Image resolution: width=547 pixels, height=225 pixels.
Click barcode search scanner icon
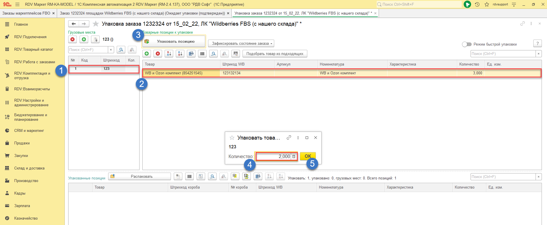(x=235, y=54)
